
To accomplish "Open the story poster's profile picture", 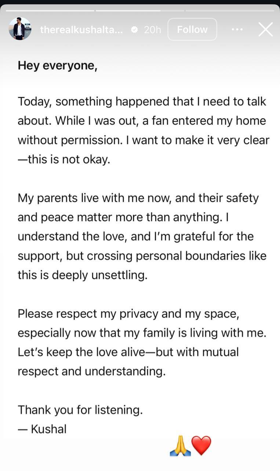I will click(x=20, y=29).
